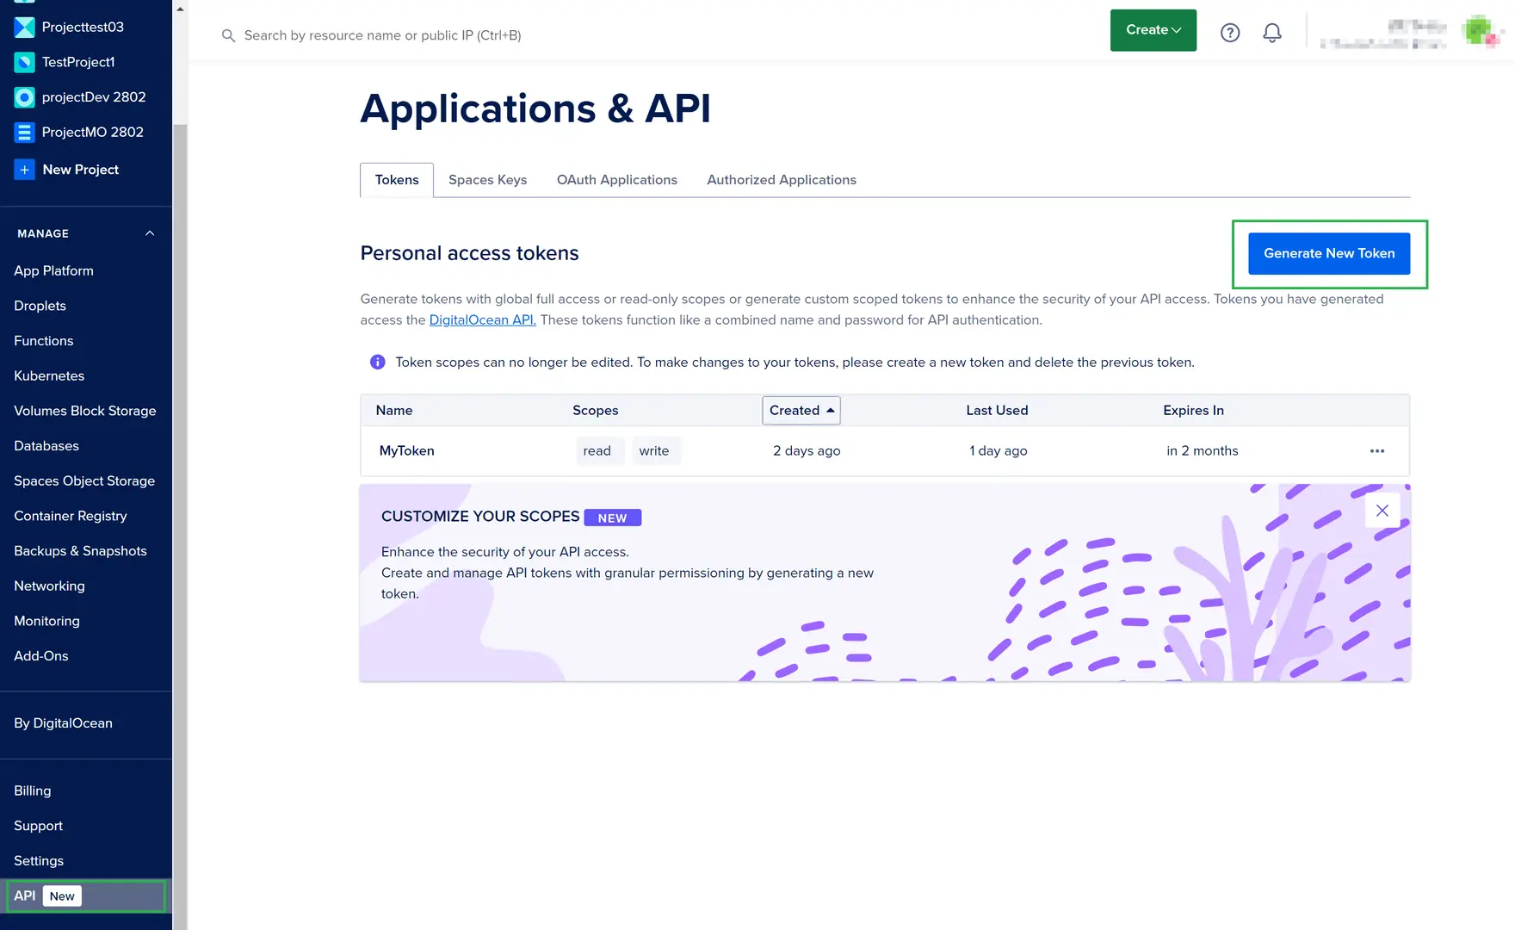Screen dimensions: 1515x930
Task: Open Settings in sidebar
Action: pyautogui.click(x=38, y=861)
